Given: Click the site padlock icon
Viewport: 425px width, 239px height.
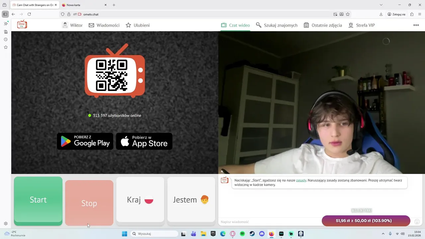Looking at the screenshot, I should tap(69, 14).
